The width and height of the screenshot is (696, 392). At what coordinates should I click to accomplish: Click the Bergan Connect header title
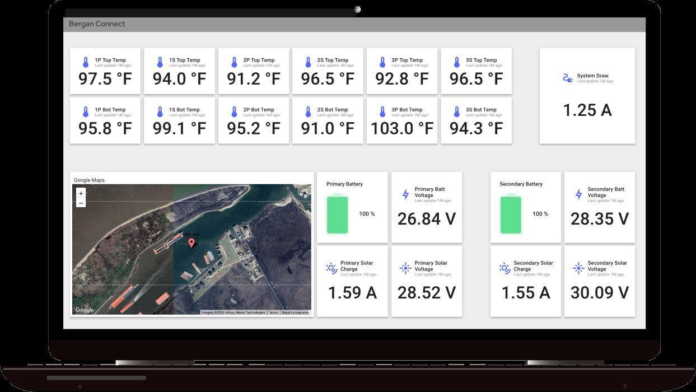pyautogui.click(x=97, y=24)
